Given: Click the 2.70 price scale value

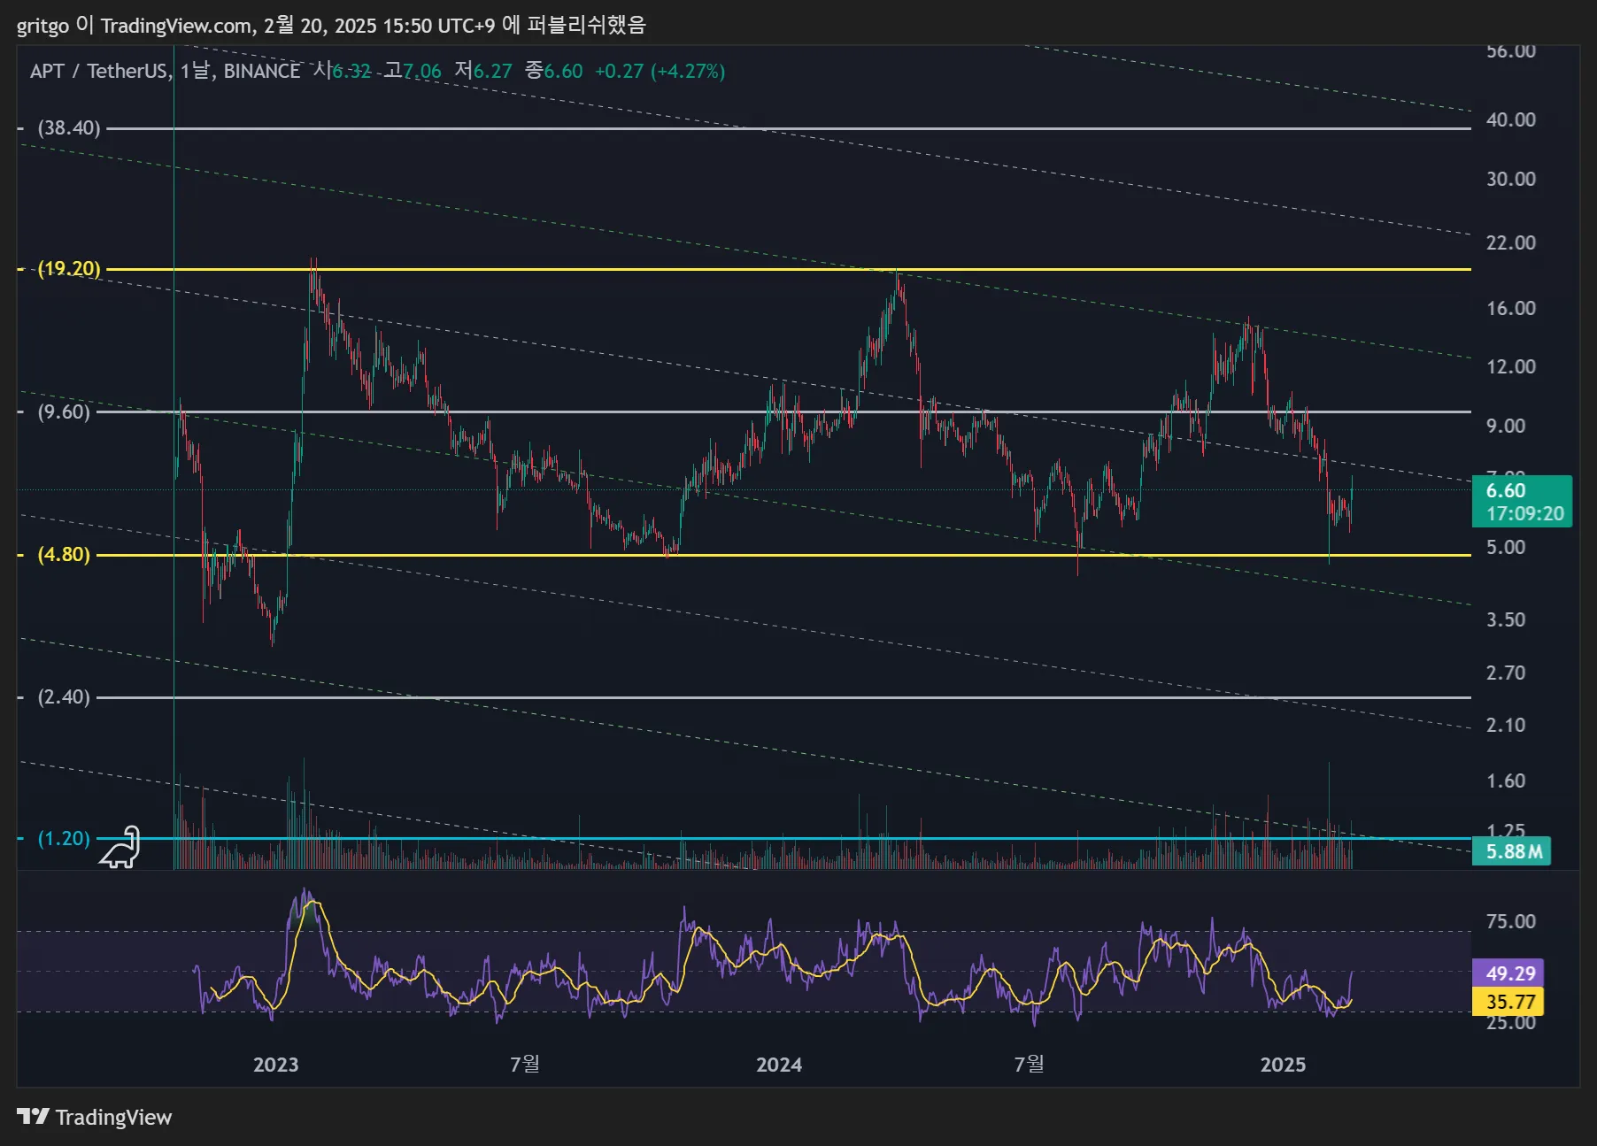Looking at the screenshot, I should point(1506,673).
